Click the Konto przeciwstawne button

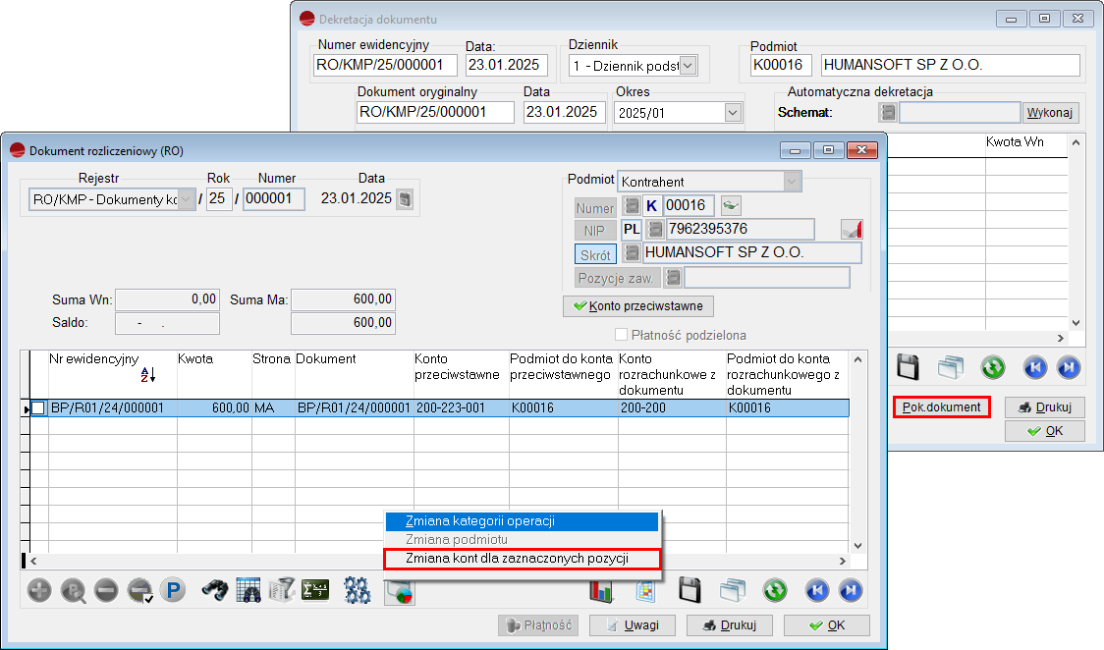(637, 306)
